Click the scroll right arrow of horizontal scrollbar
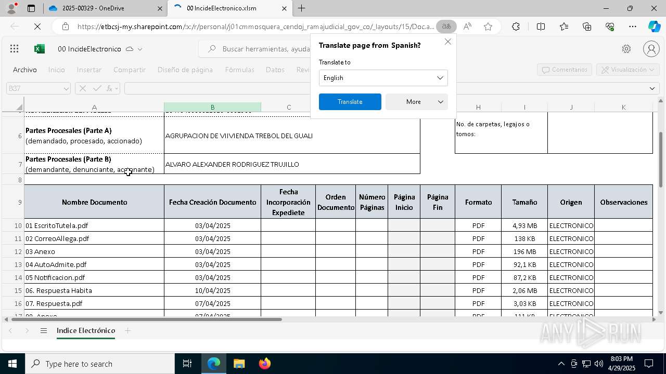The height and width of the screenshot is (374, 666). tap(654, 319)
